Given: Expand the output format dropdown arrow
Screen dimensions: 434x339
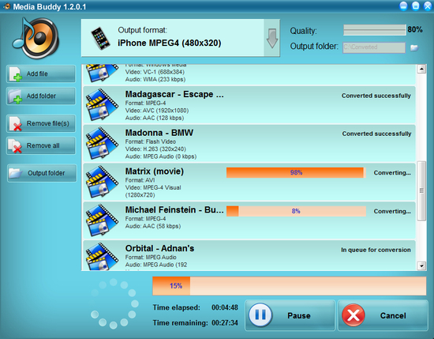Looking at the screenshot, I should click(x=271, y=38).
